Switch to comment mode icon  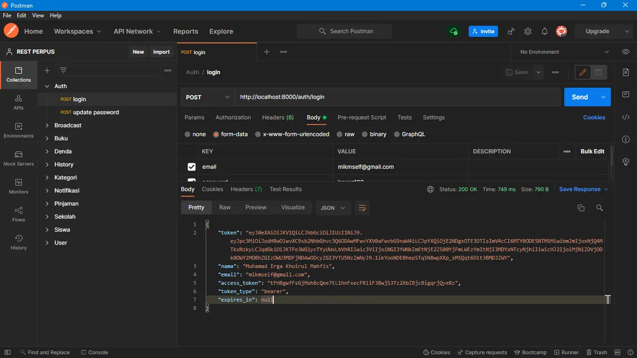598,72
